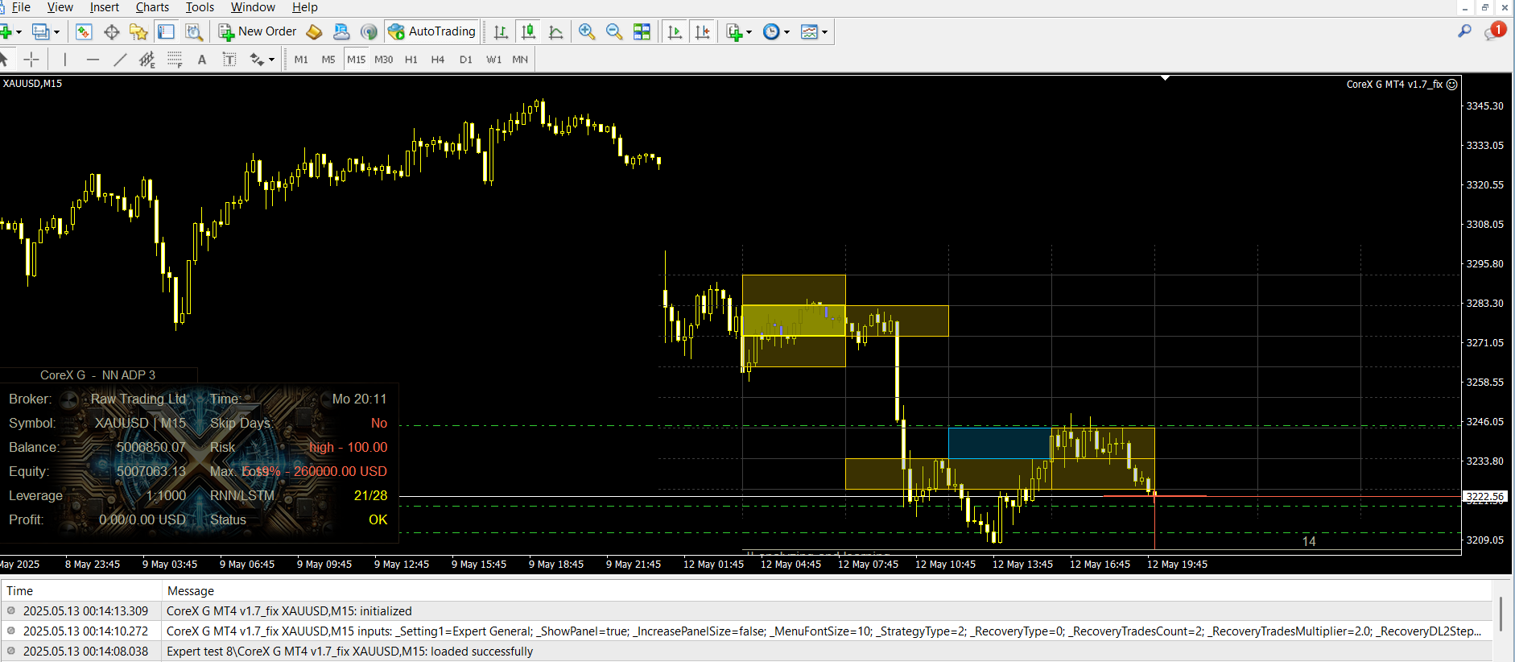This screenshot has width=1515, height=662.
Task: Switch to bar chart type
Action: click(501, 31)
